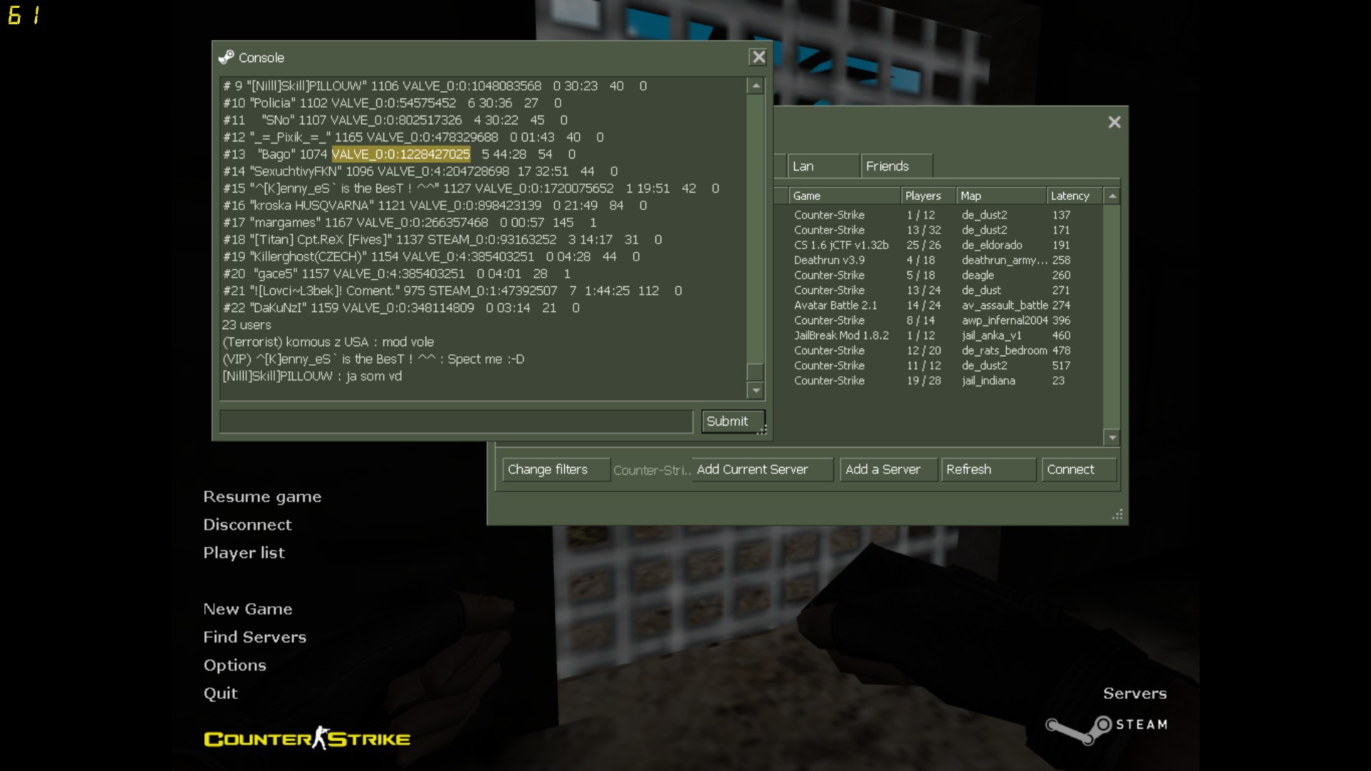The height and width of the screenshot is (771, 1371).
Task: Select Resume game in main menu
Action: pyautogui.click(x=262, y=496)
